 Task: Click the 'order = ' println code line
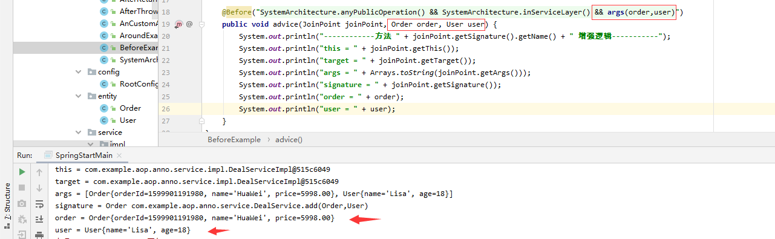pos(321,97)
